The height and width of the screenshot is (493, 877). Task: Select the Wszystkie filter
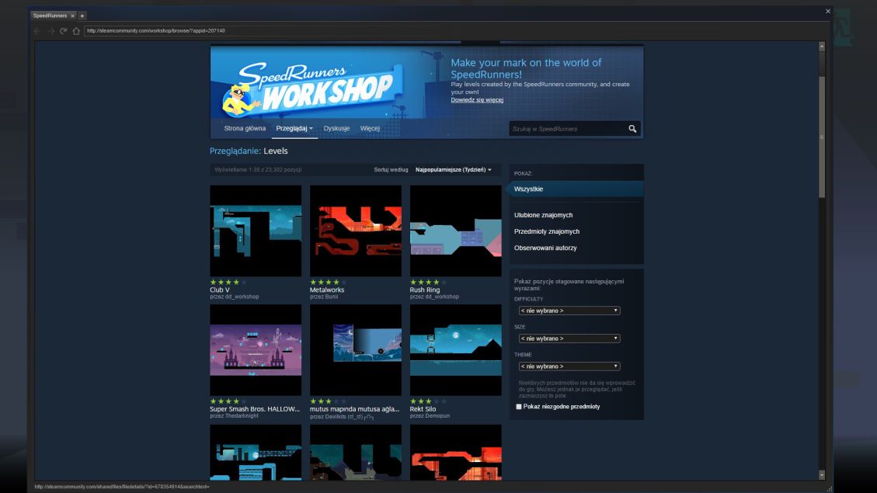[x=576, y=189]
